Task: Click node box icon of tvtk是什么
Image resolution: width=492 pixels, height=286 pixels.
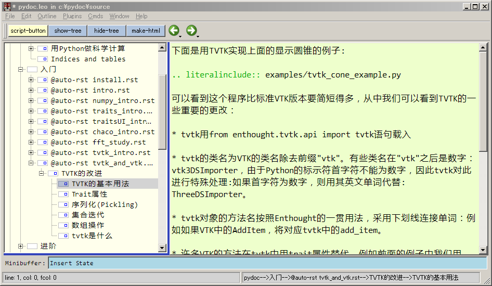Action: (x=63, y=236)
